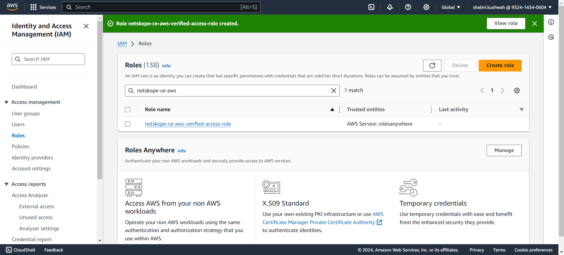Click Info link next to Roles
Viewport: 564px width, 255px height.
click(166, 66)
